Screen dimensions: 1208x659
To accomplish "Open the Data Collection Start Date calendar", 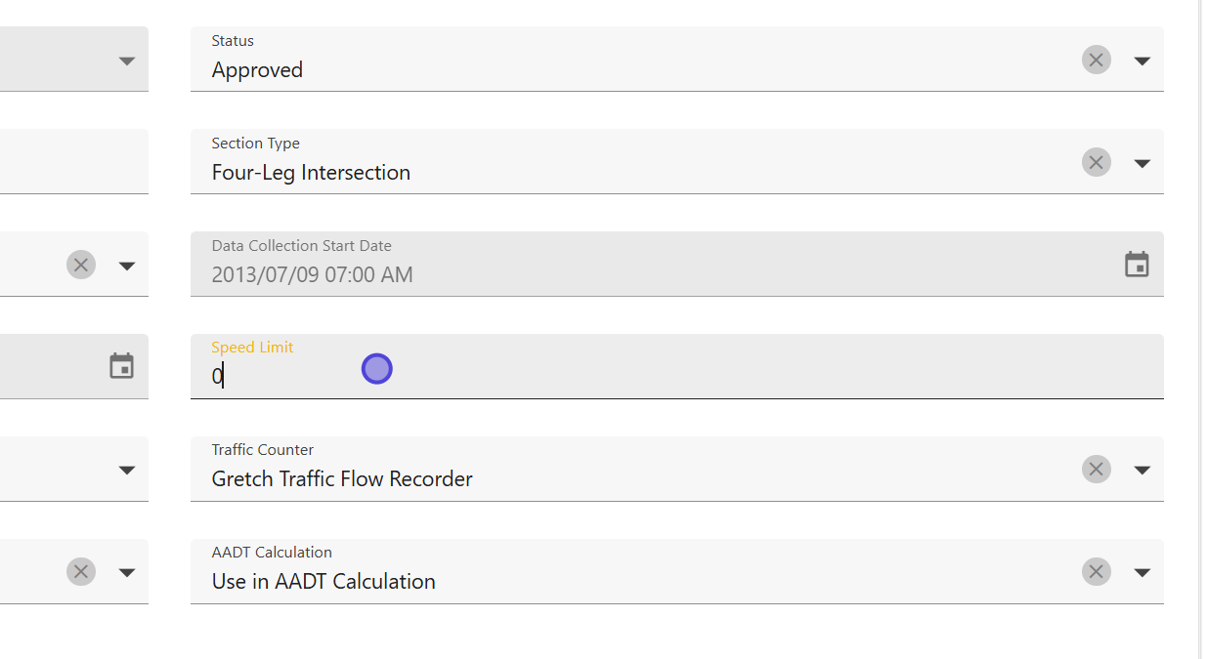I will coord(1137,265).
